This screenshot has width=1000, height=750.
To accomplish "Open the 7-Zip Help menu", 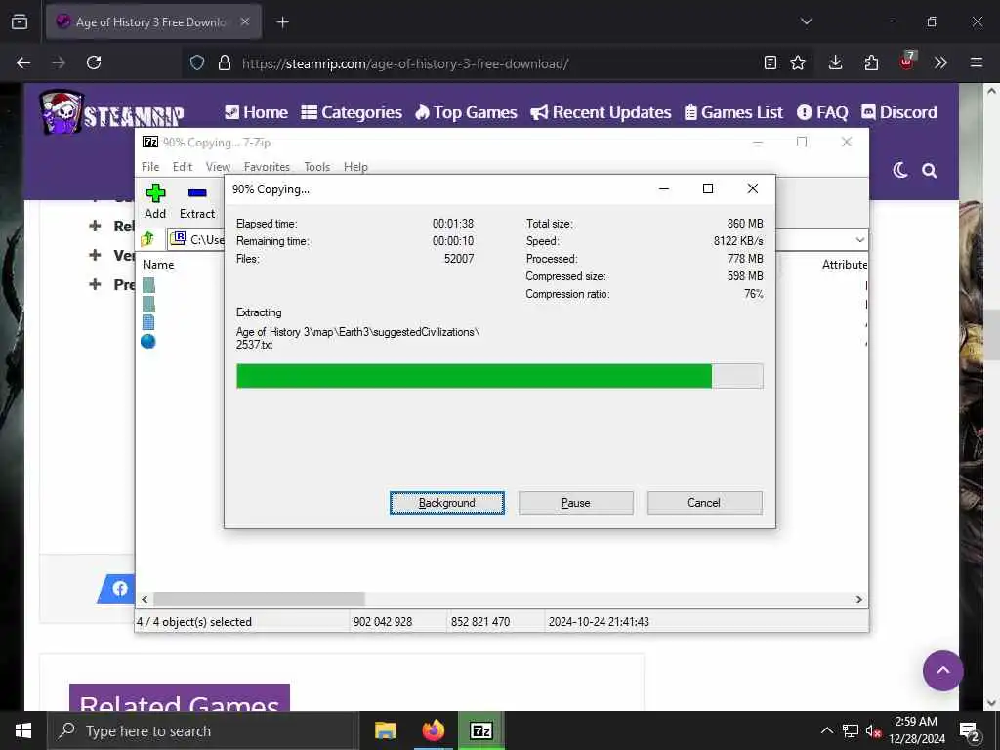I will click(x=355, y=166).
